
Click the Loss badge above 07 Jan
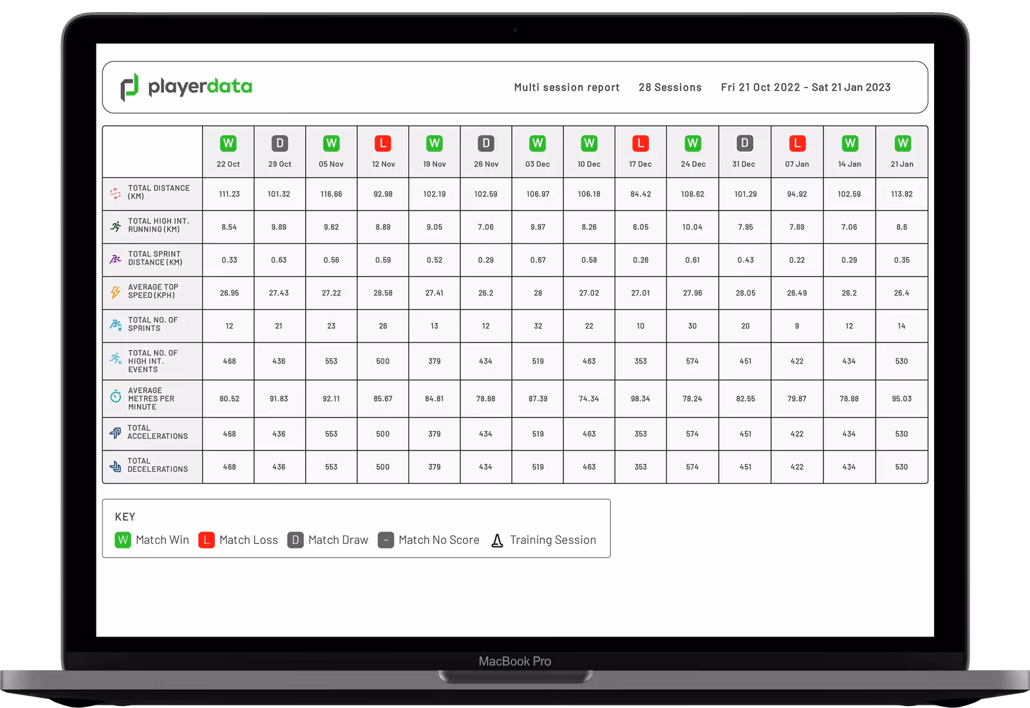(798, 143)
